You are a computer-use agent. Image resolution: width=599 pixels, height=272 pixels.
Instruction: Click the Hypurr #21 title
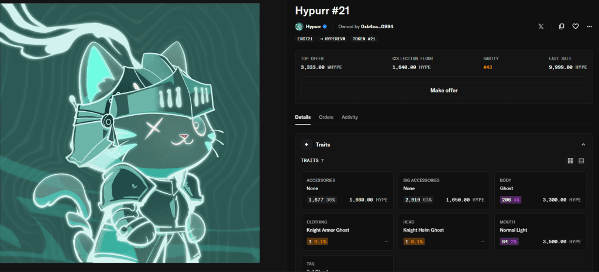(x=322, y=11)
